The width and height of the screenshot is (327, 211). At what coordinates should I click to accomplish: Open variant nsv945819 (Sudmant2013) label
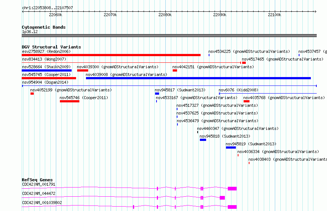coord(251,144)
